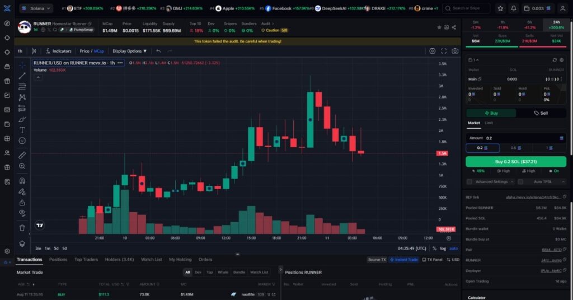573x300 pixels.
Task: Expand the Advanced Settings chevron
Action: click(x=512, y=181)
